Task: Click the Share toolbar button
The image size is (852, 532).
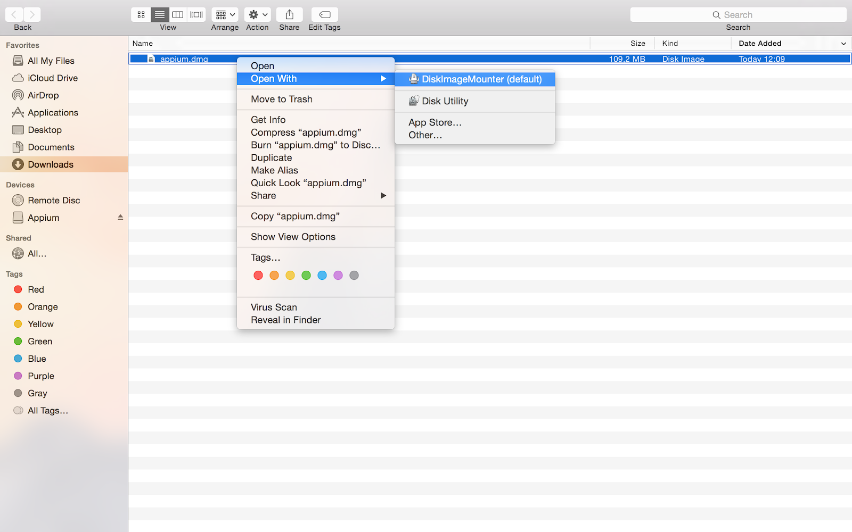Action: (x=289, y=14)
